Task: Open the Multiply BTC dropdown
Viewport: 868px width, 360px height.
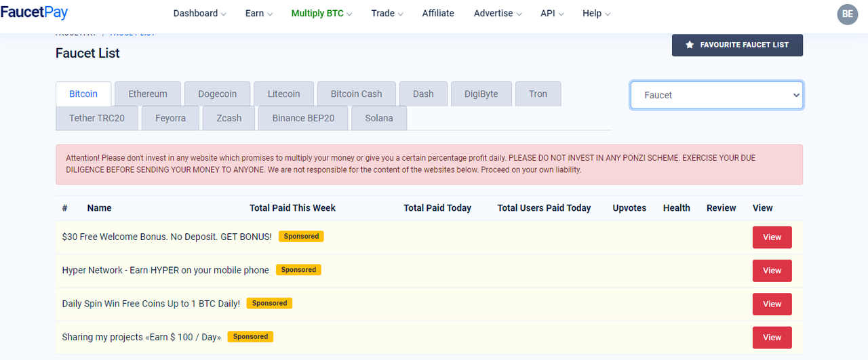Action: pyautogui.click(x=321, y=14)
